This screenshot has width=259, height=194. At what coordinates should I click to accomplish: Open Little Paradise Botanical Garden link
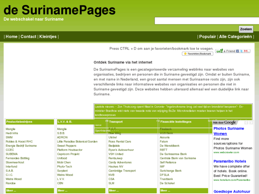coord(77,142)
